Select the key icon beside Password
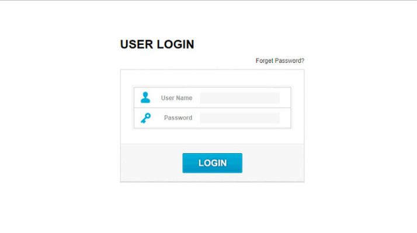The width and height of the screenshot is (417, 233). point(145,118)
